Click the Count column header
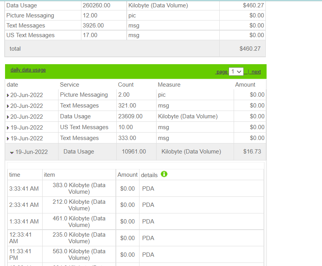This screenshot has width=322, height=266. pyautogui.click(x=126, y=85)
